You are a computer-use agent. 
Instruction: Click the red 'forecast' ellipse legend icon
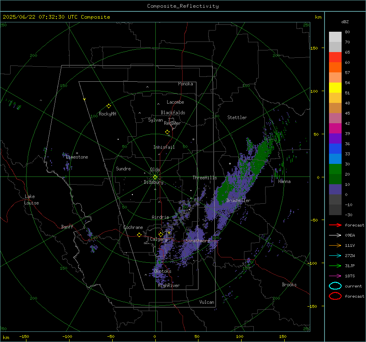coord(335,296)
